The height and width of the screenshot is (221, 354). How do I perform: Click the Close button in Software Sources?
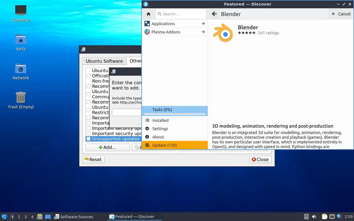(x=260, y=159)
